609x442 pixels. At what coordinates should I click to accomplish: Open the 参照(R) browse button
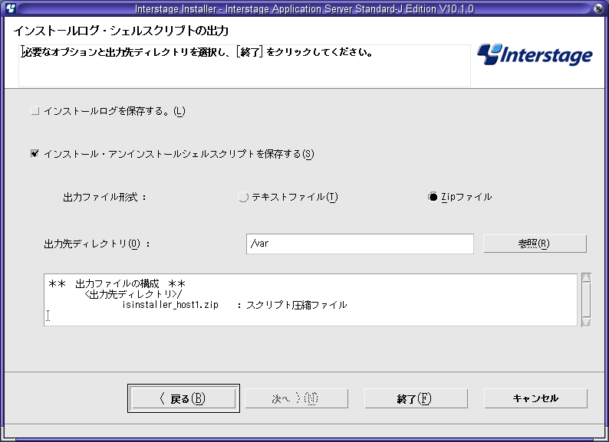(x=535, y=244)
